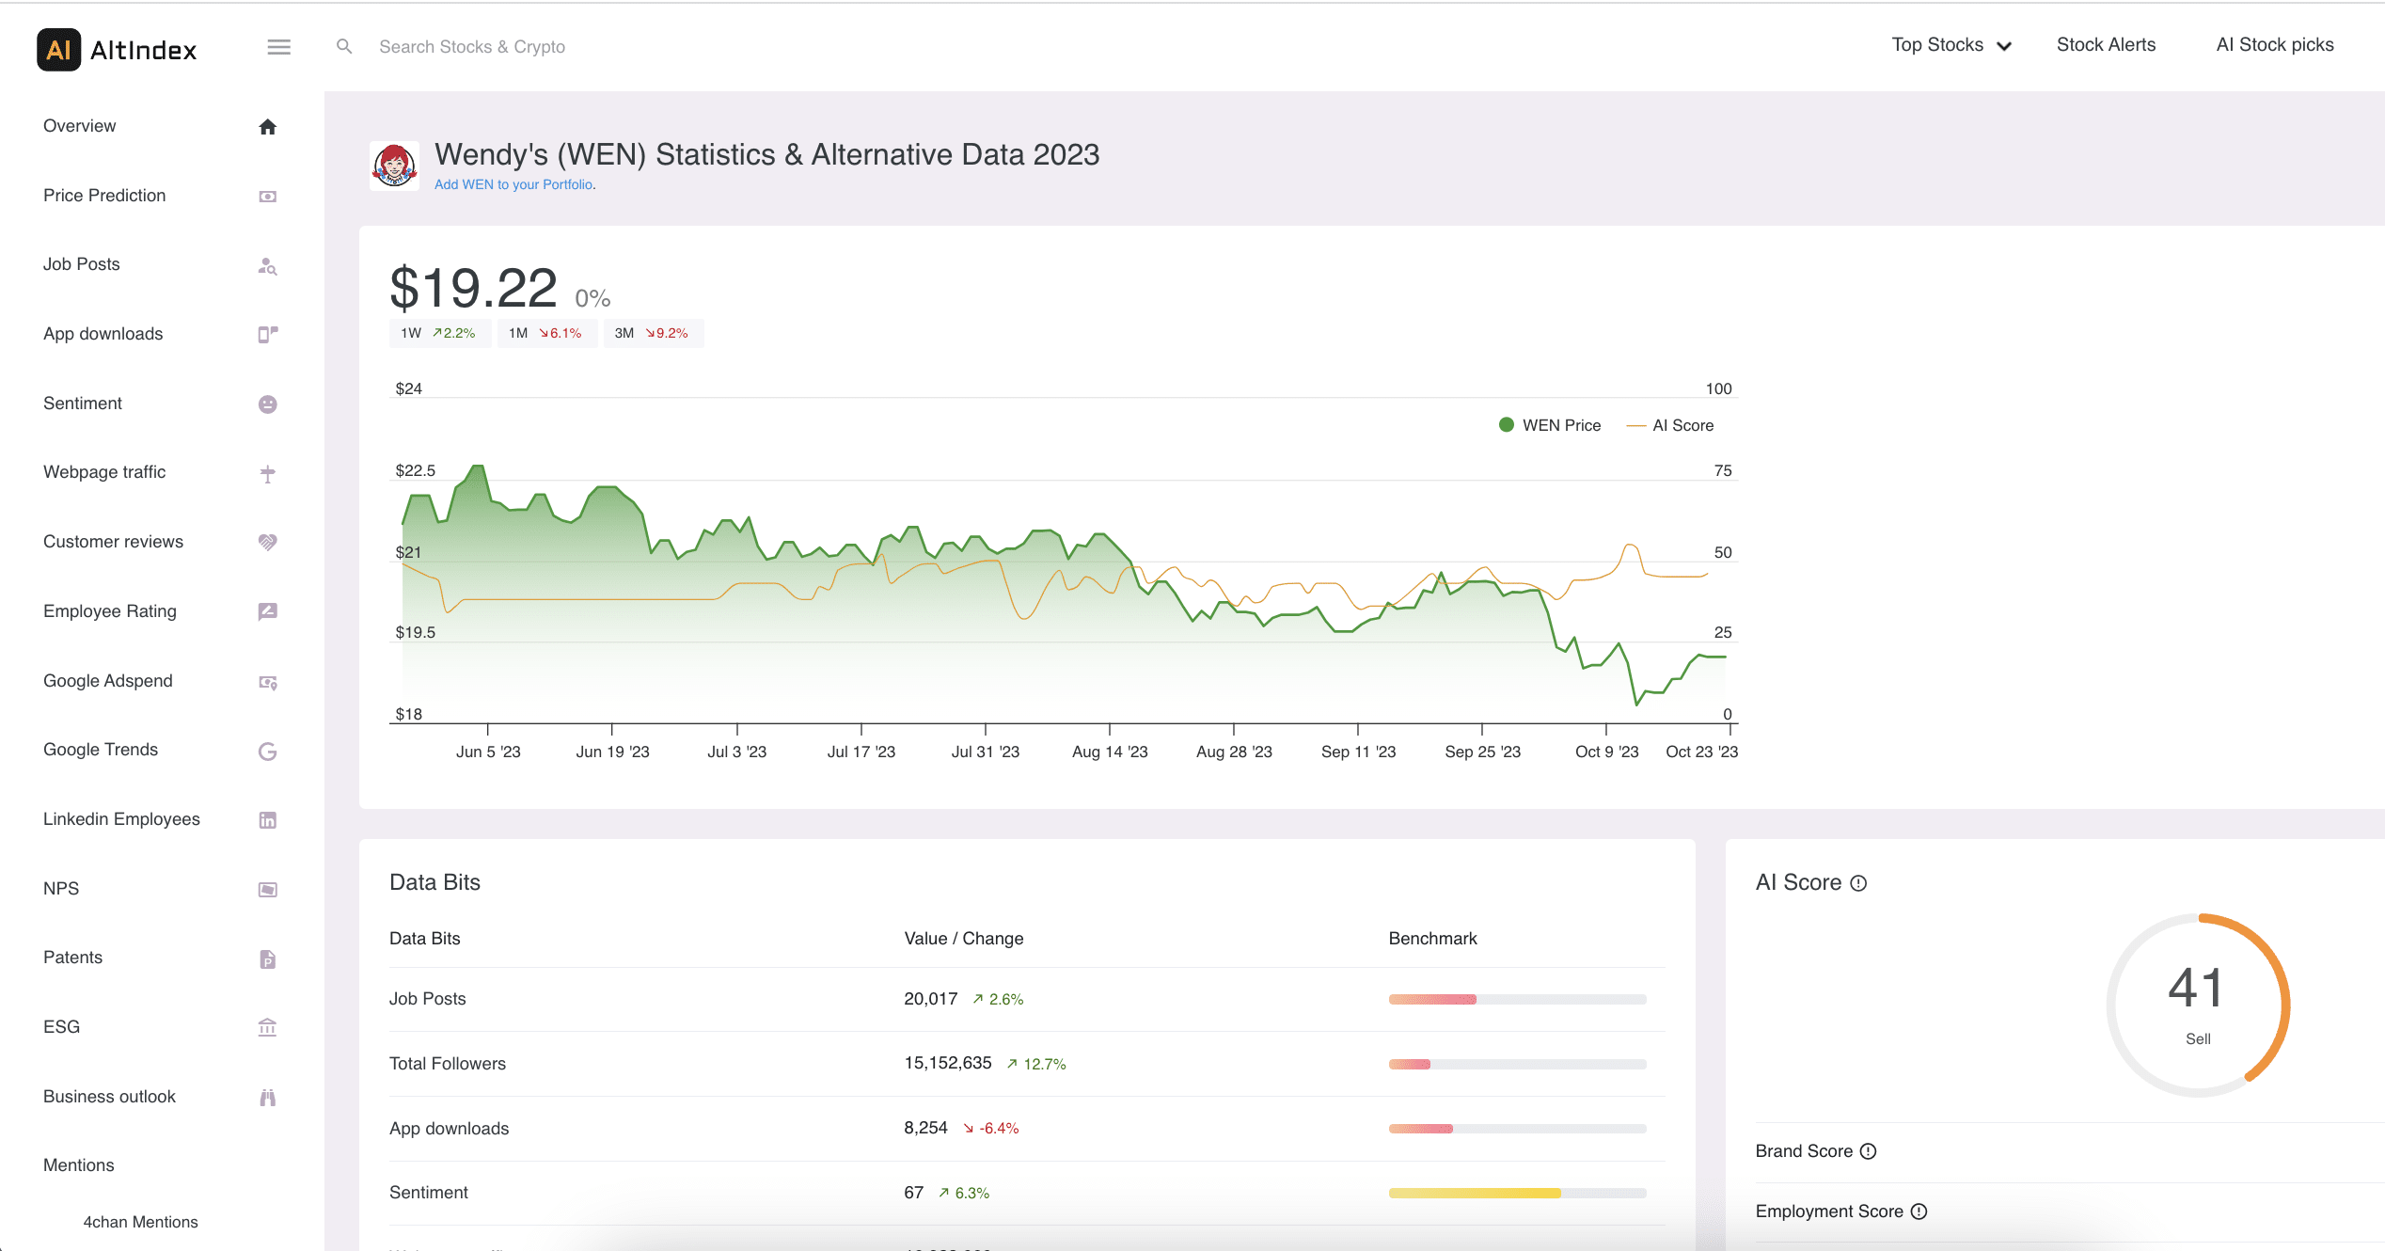Select App downloads sidebar item
Screen dimensions: 2385x1251
coord(103,334)
